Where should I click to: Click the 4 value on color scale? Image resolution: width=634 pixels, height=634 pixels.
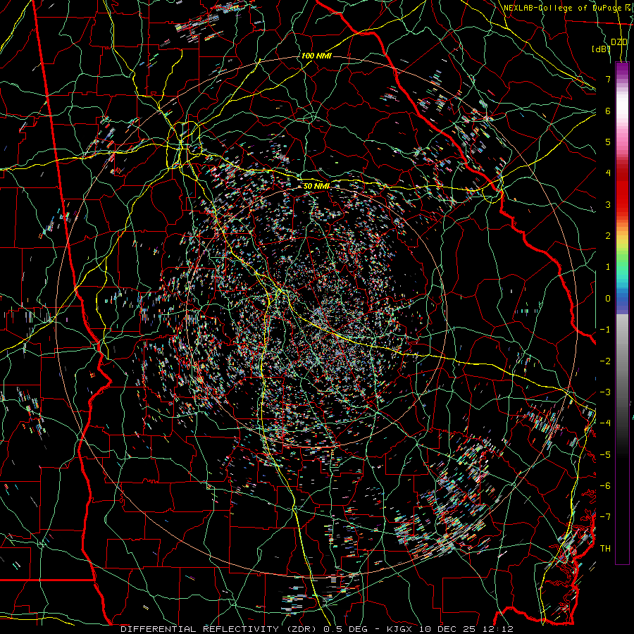coord(608,173)
